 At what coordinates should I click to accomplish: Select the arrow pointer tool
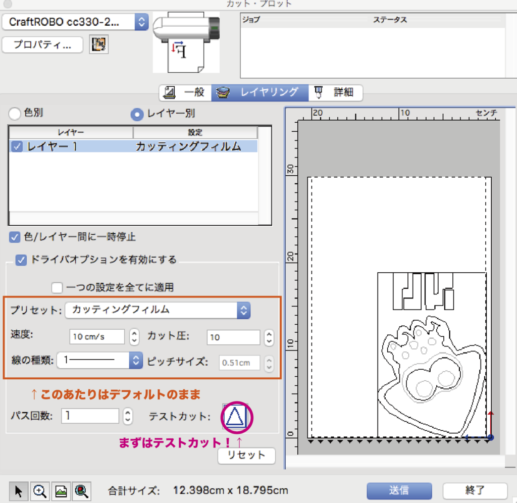[x=19, y=491]
